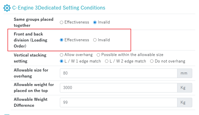The height and width of the screenshot is (115, 199).
Task: Select Invalid for Same groups placed together
Action: pos(95,22)
